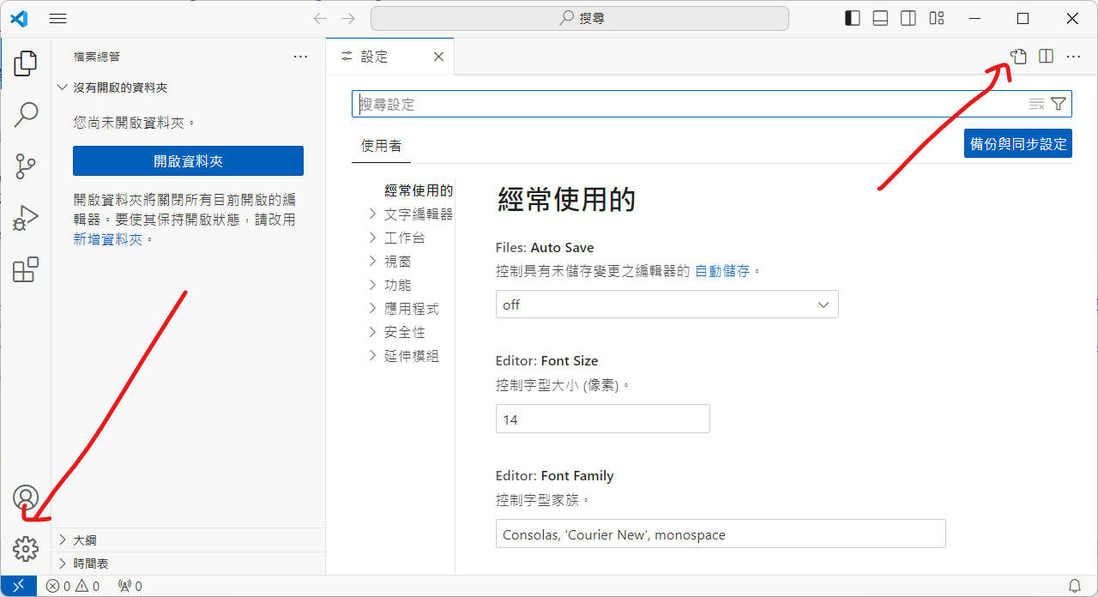The width and height of the screenshot is (1098, 597).
Task: Click the 搜尋設定 search input field
Action: point(686,104)
